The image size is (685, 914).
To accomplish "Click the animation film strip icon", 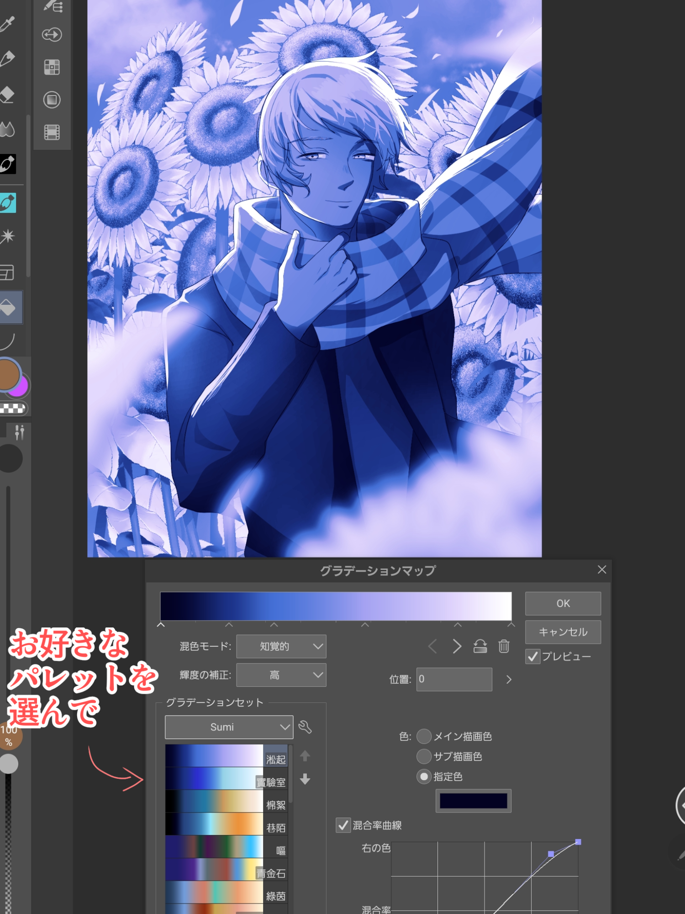I will (52, 133).
